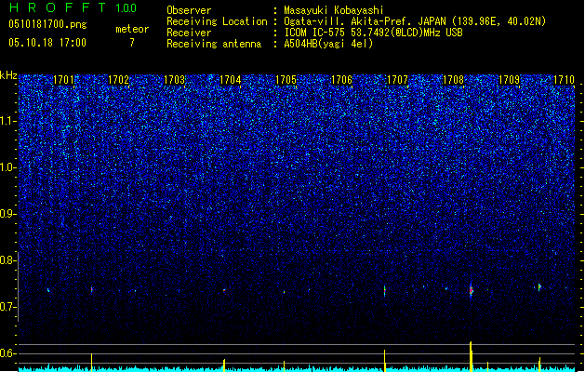Click the 1705 time marker

pyautogui.click(x=286, y=80)
